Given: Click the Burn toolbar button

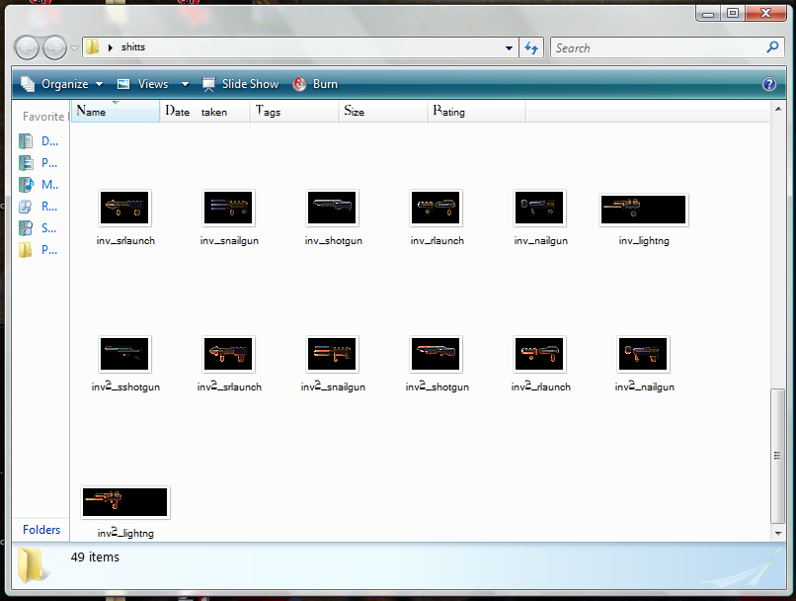Looking at the screenshot, I should click(x=315, y=84).
